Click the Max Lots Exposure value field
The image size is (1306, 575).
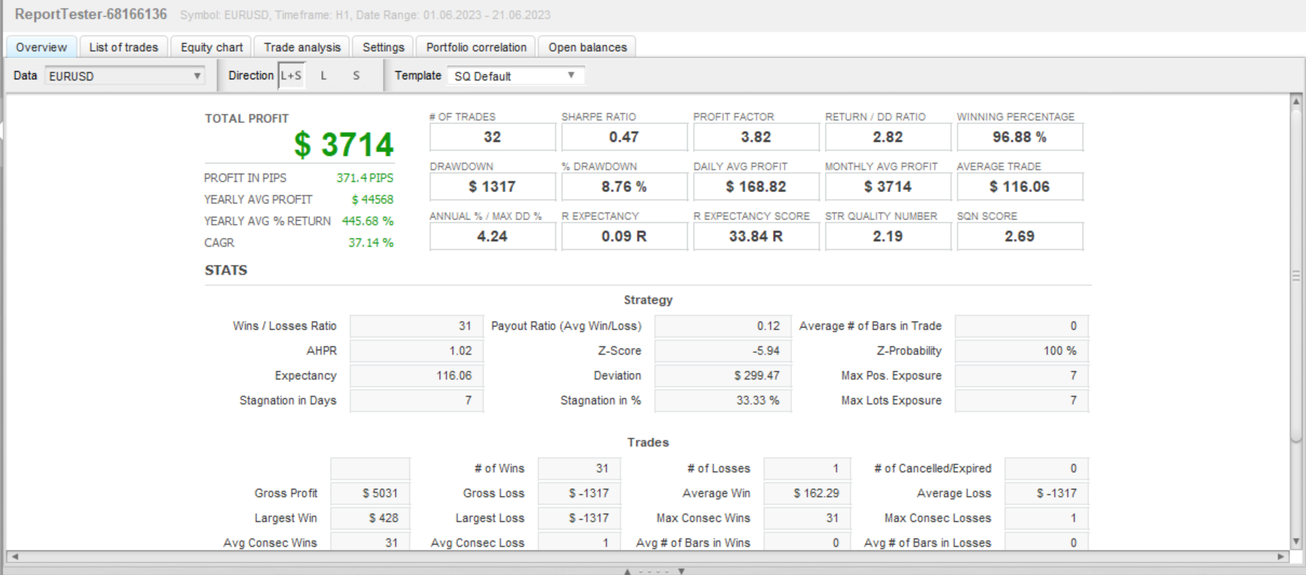pyautogui.click(x=1021, y=401)
